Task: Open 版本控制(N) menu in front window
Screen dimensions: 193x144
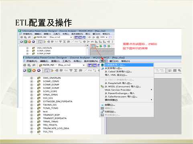Action: tap(91, 61)
